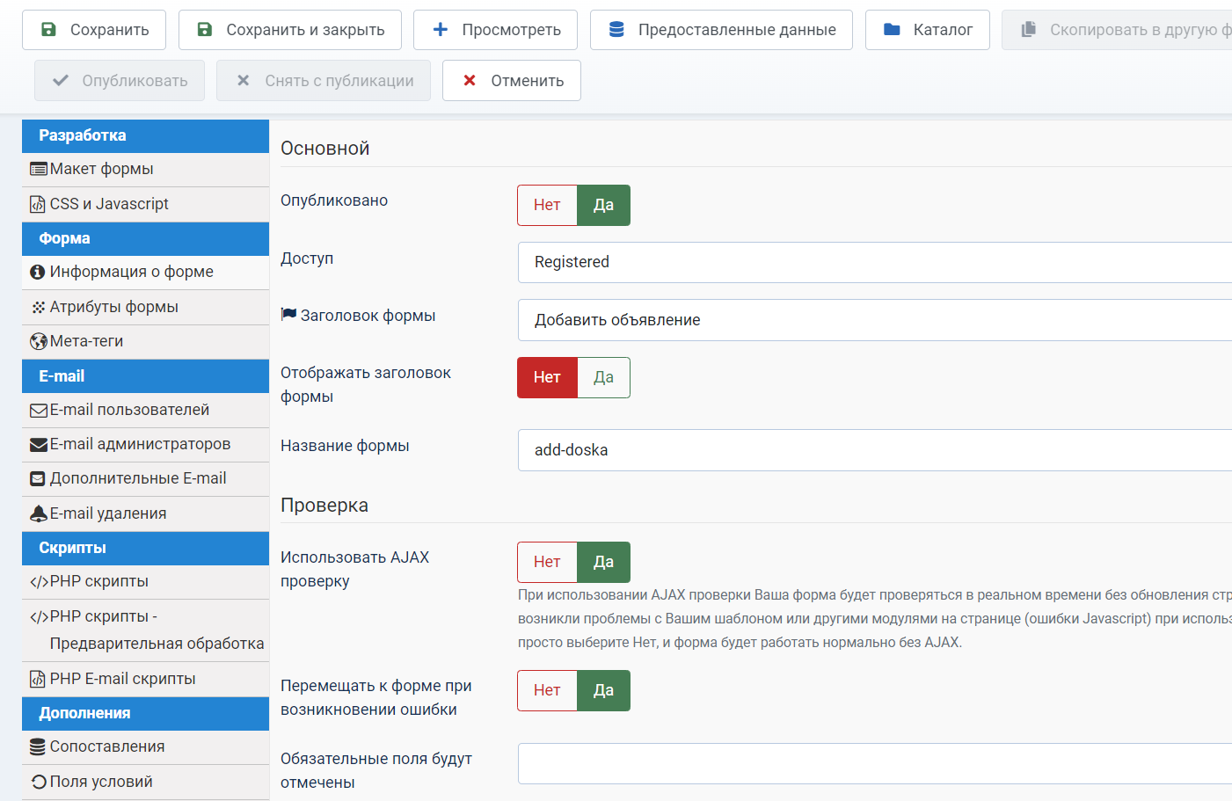Click the bell icon beside E-mail удаления
The height and width of the screenshot is (801, 1232).
tap(38, 513)
